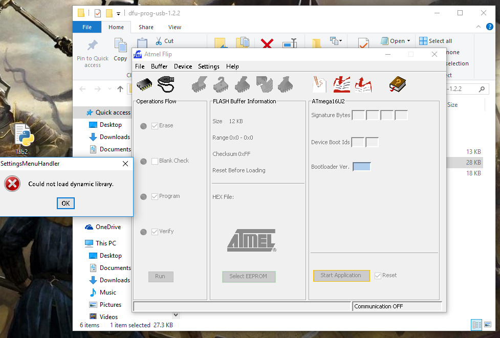500x338 pixels.
Task: Collapse the Explorer ribbon with chevron
Action: pyautogui.click(x=479, y=27)
